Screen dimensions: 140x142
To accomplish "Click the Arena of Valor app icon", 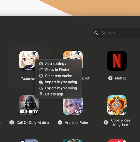I will (73, 106).
